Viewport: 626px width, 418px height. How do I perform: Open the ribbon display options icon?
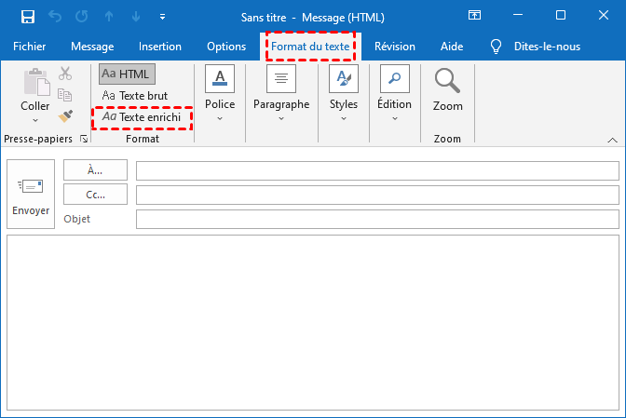[474, 16]
